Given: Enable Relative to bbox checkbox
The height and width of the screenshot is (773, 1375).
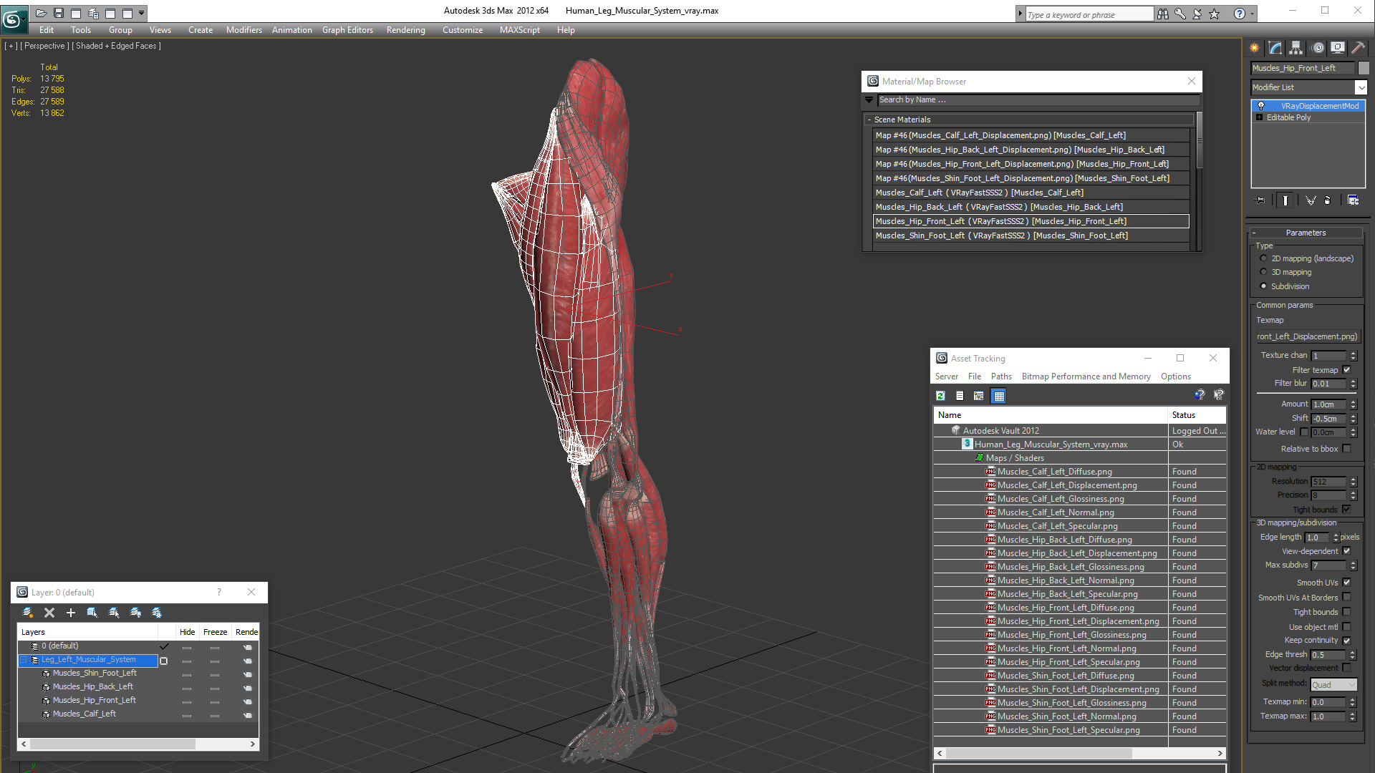Looking at the screenshot, I should pos(1347,449).
